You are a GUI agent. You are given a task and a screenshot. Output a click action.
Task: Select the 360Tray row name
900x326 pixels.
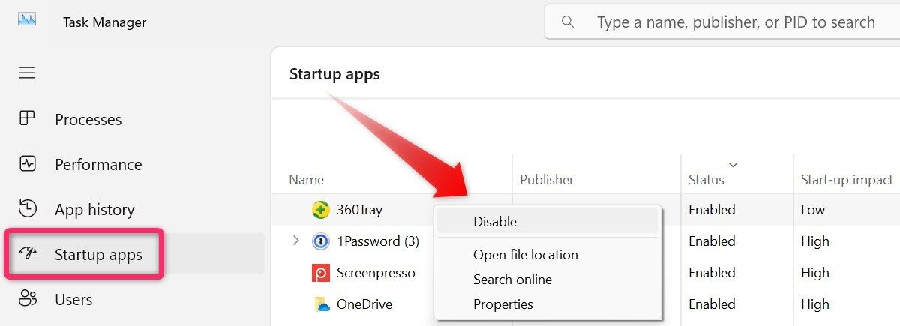[x=360, y=210]
